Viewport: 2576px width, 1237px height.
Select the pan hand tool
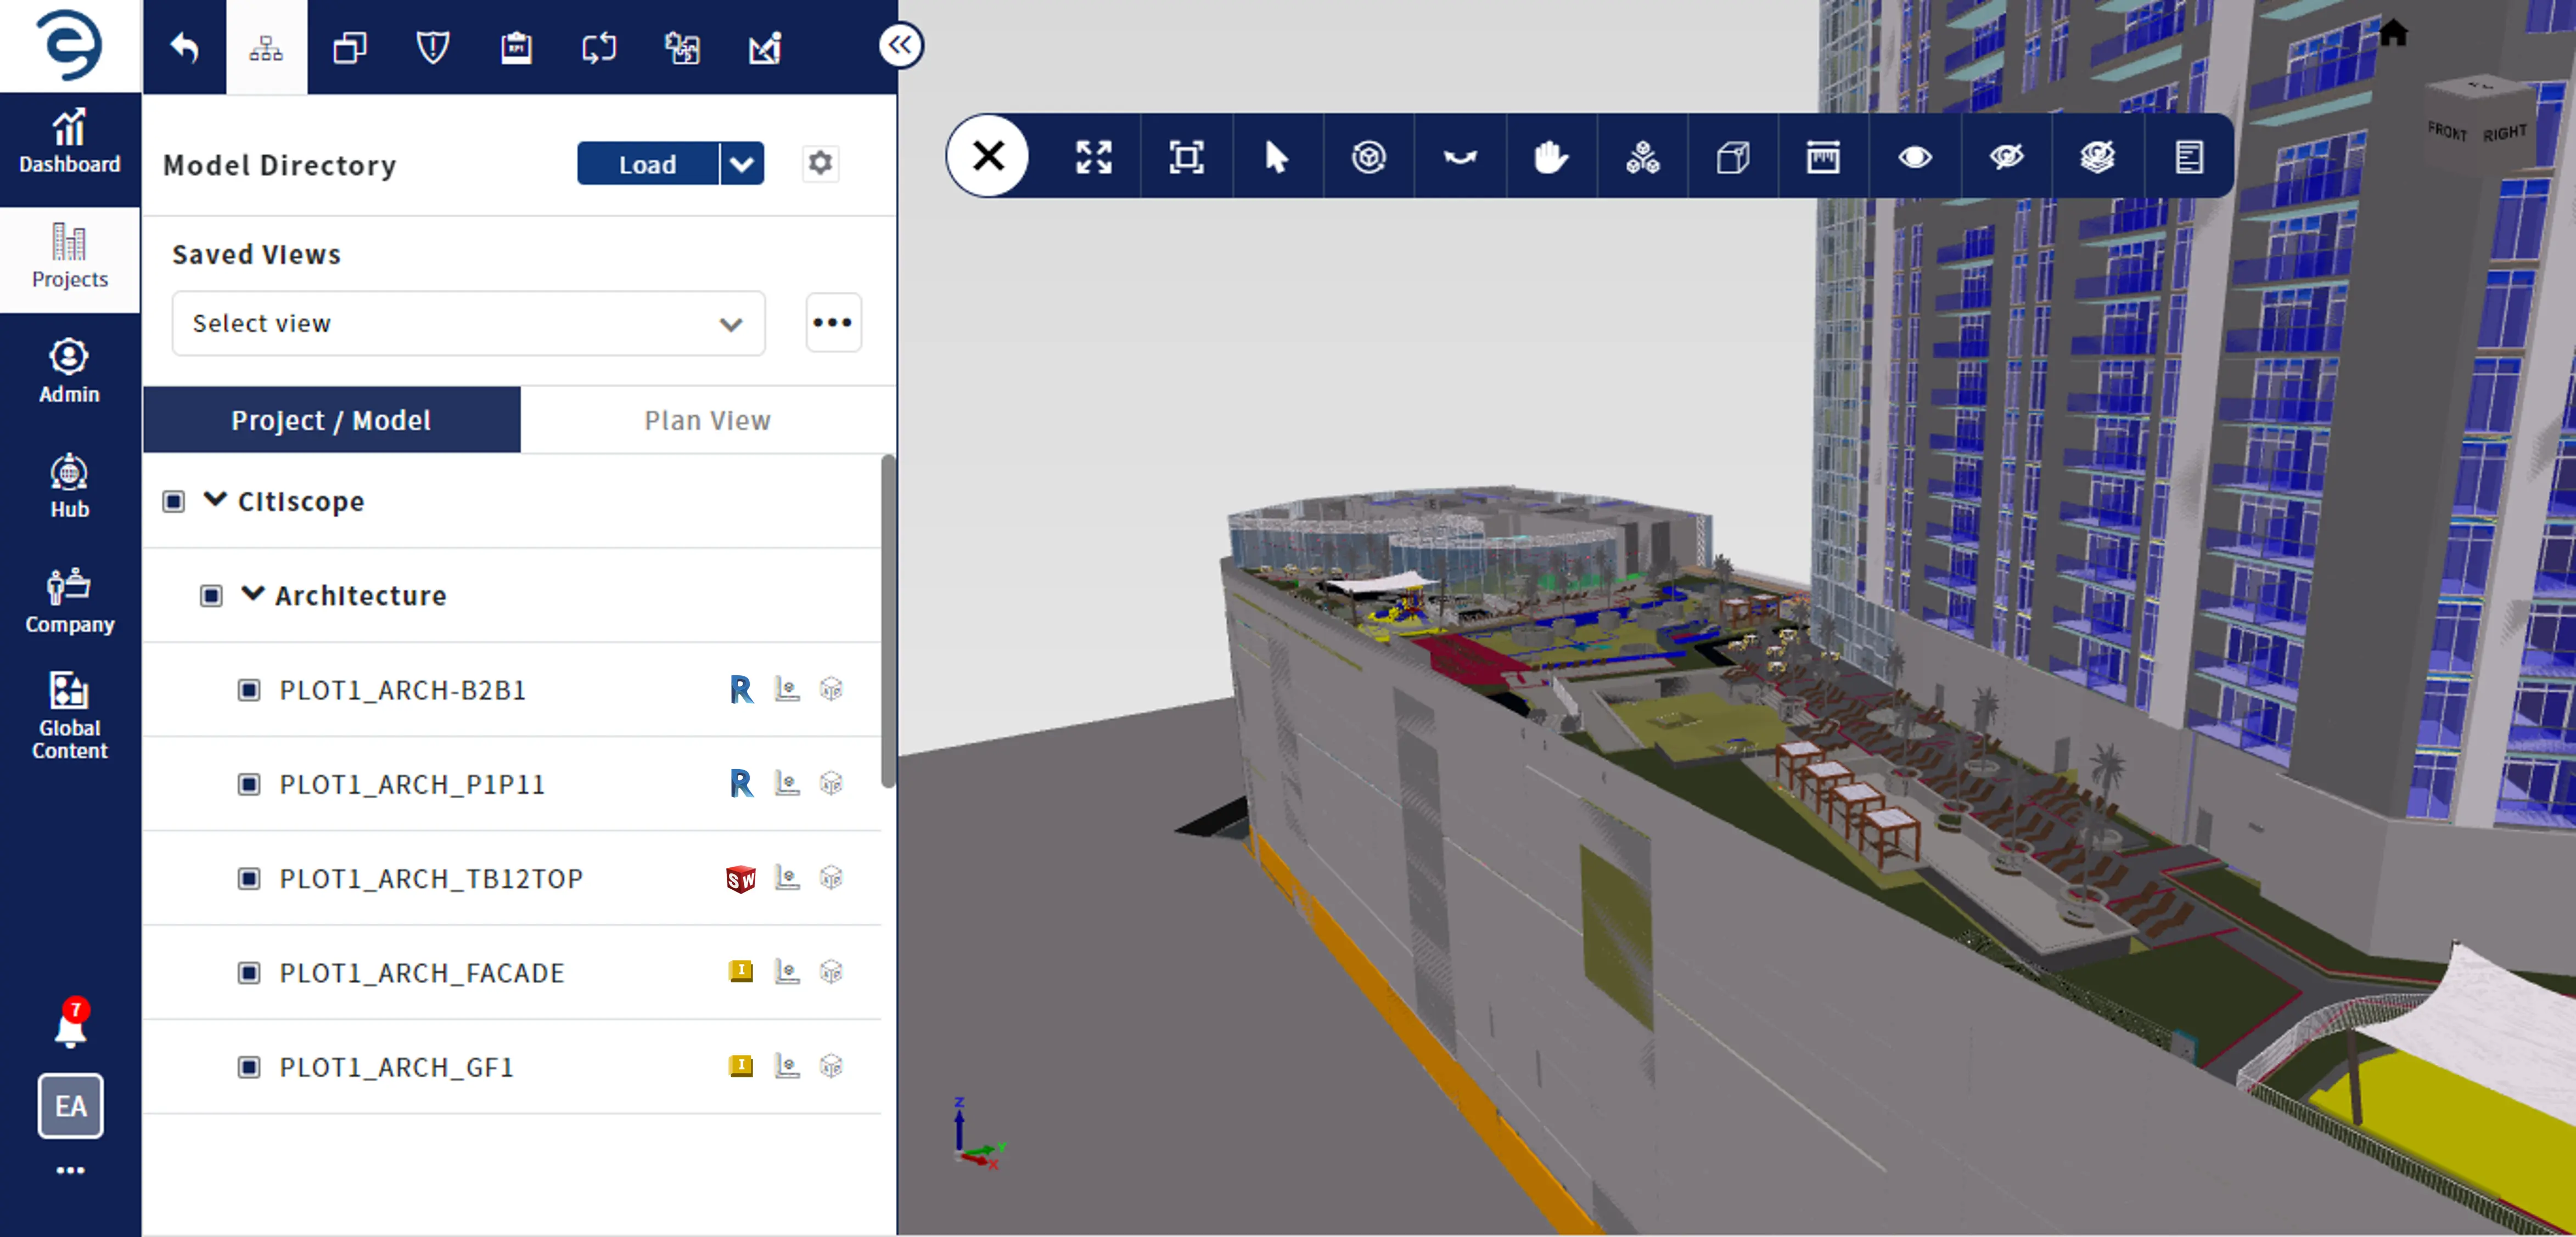click(x=1550, y=157)
